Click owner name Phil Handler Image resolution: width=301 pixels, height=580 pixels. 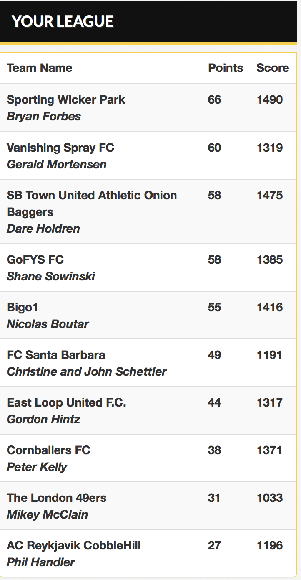tap(41, 562)
